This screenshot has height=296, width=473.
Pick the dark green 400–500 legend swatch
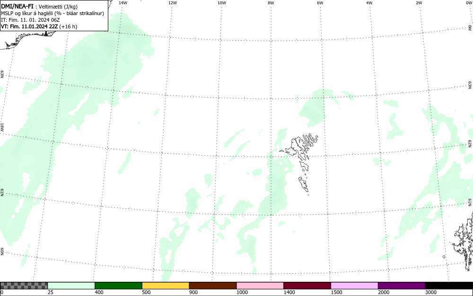118,286
